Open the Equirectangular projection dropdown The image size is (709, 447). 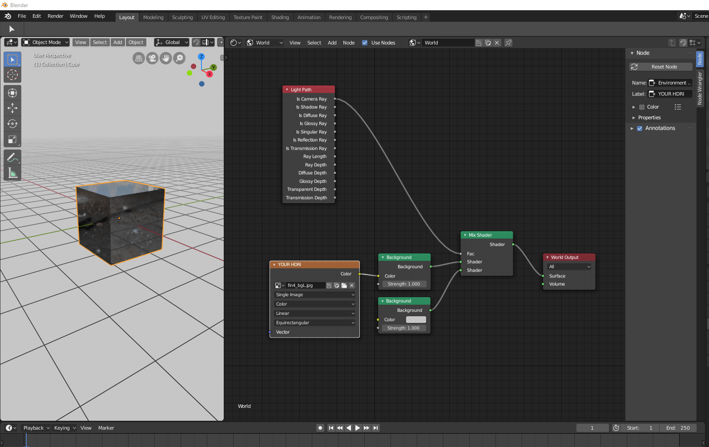(315, 323)
